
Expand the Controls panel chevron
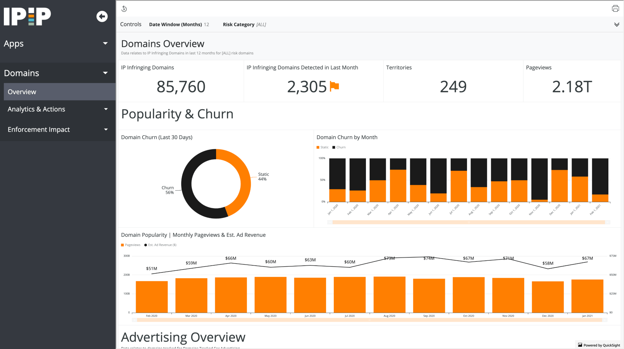pyautogui.click(x=617, y=25)
